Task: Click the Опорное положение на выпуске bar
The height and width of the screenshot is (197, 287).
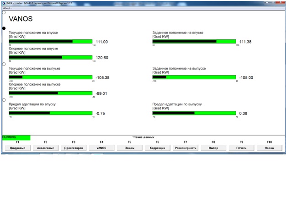Action: [51, 93]
